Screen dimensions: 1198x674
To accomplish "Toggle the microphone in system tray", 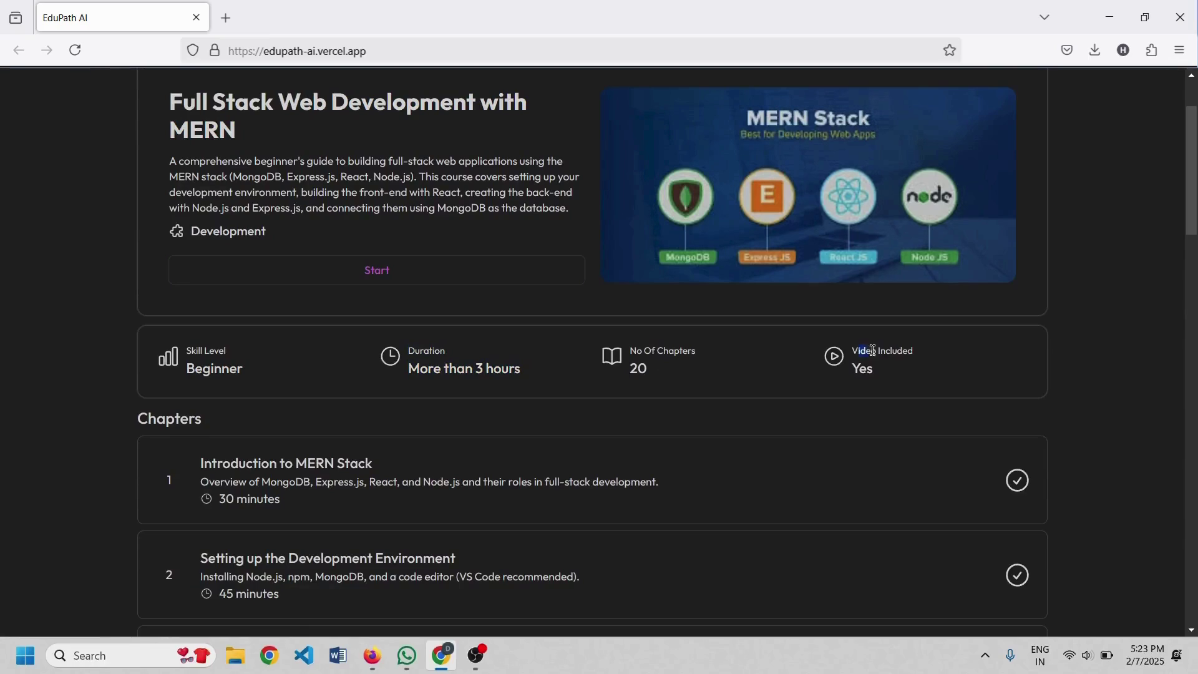I will coord(1010,656).
